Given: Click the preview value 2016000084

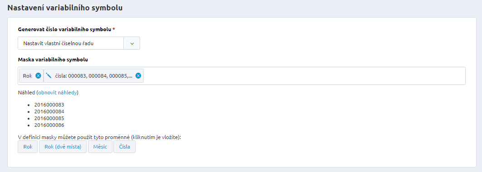Looking at the screenshot, I should tap(49, 112).
